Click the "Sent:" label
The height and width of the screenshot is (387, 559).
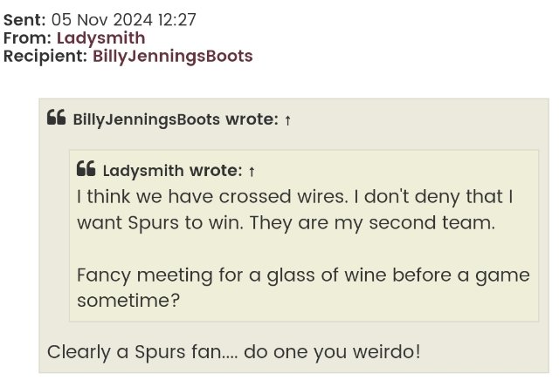click(x=24, y=20)
